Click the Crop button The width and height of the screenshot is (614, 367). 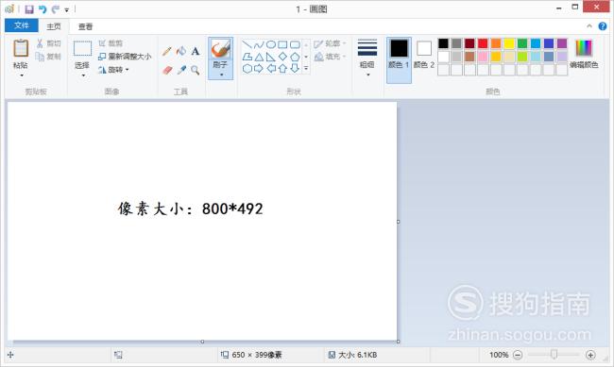click(111, 43)
